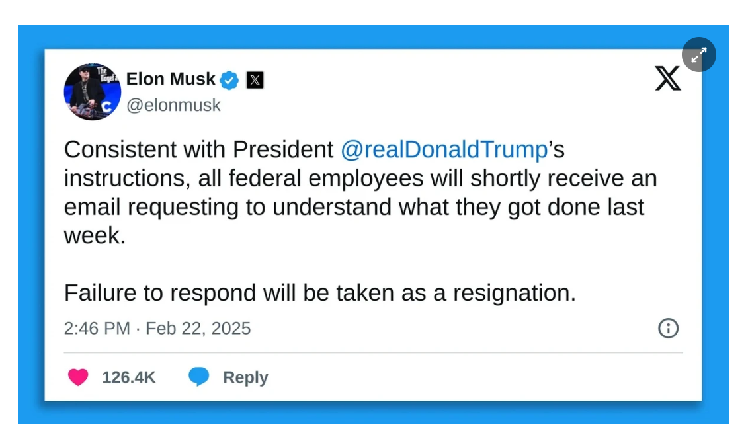Click the reply speech bubble icon

pos(198,377)
